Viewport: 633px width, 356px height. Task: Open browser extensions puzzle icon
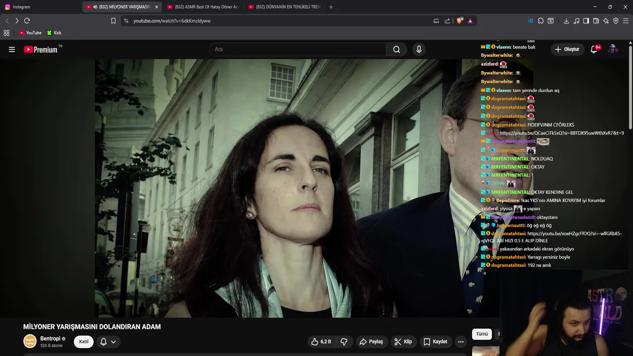coord(541,21)
